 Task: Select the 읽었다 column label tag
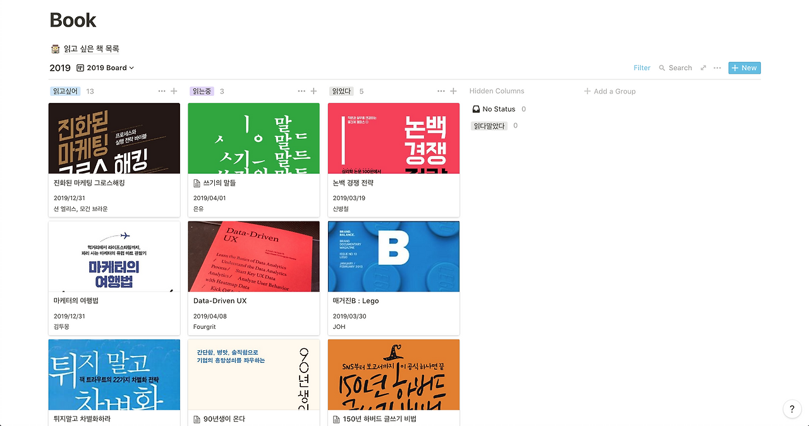[x=341, y=91]
